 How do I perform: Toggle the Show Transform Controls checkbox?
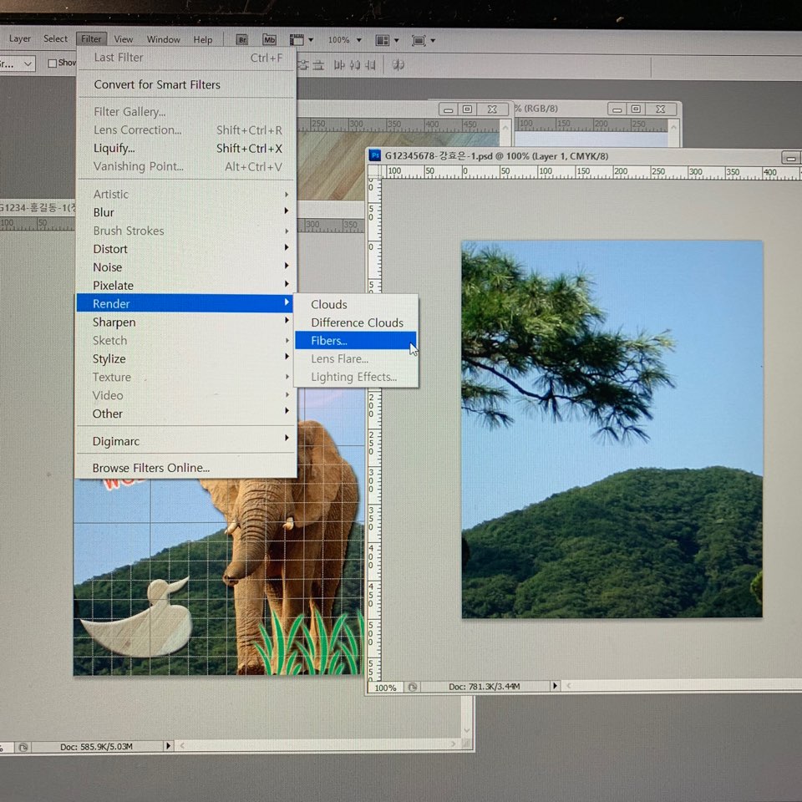[x=53, y=63]
